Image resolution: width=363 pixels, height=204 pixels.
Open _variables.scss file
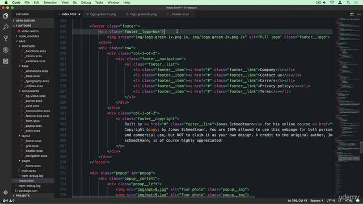[x=35, y=61]
